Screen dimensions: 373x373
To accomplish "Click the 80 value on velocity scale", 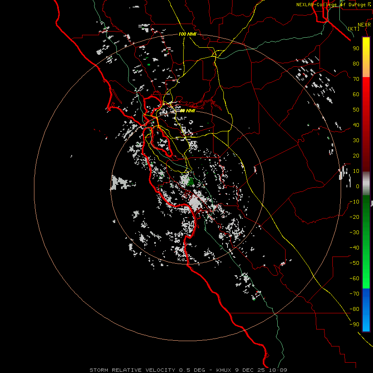I will [356, 64].
